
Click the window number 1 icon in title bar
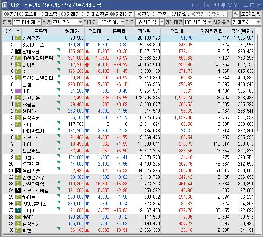click(4, 5)
